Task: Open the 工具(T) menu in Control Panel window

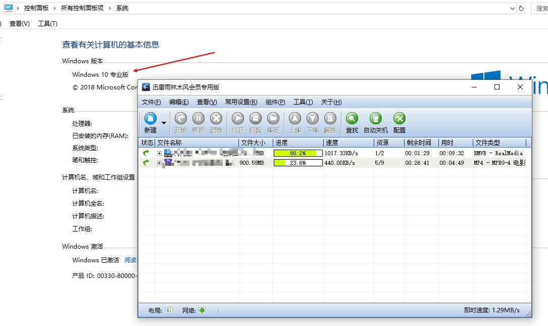Action: (x=47, y=23)
